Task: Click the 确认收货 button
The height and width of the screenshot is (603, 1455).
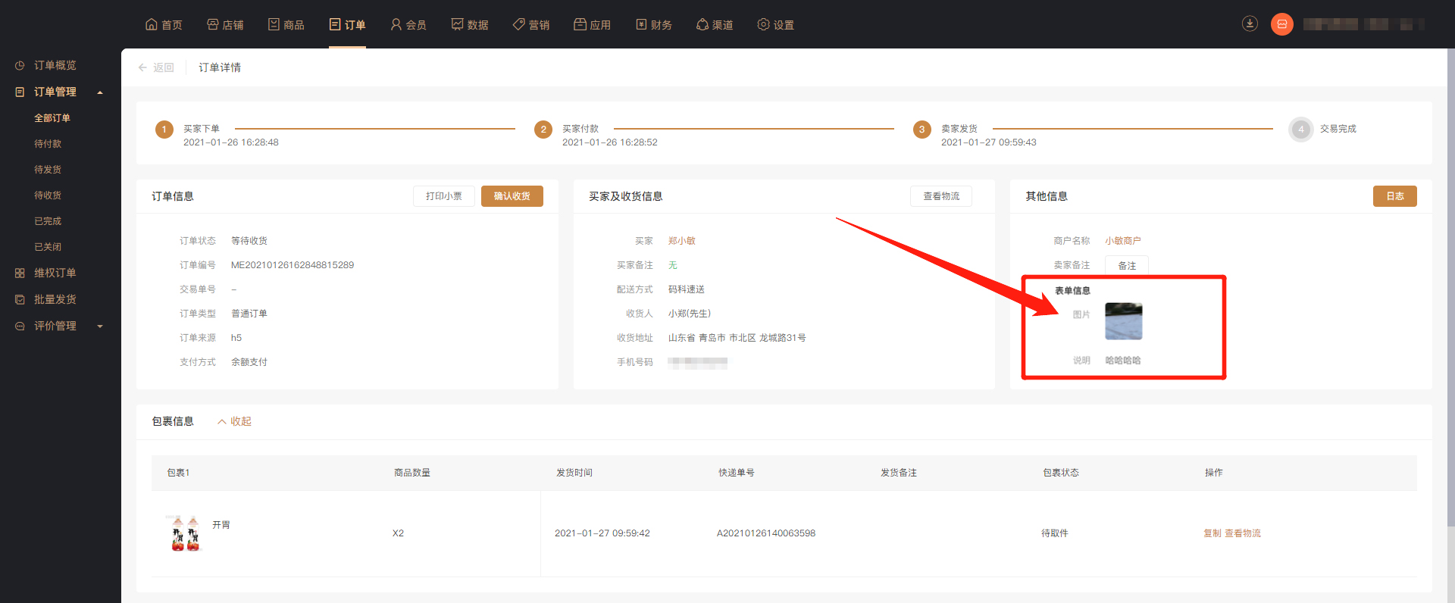Action: tap(512, 196)
